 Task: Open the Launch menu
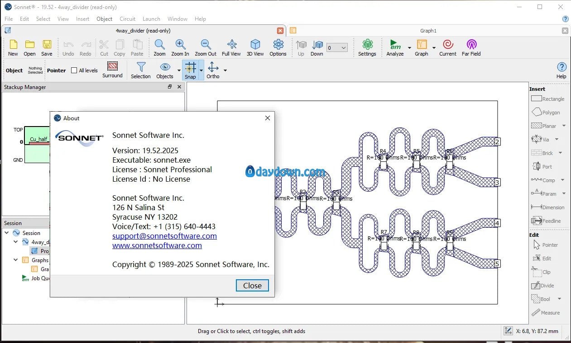151,19
